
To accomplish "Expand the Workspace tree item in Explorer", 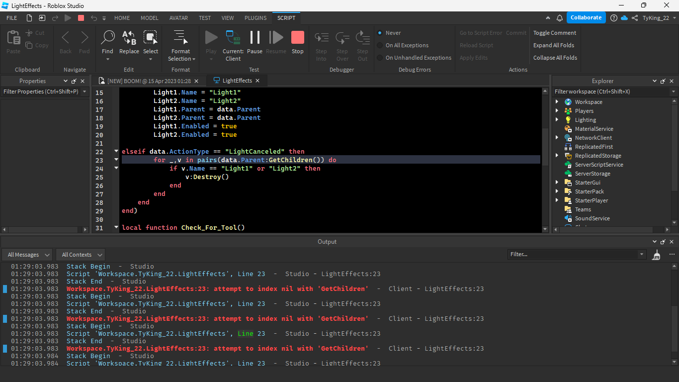I will [x=557, y=101].
